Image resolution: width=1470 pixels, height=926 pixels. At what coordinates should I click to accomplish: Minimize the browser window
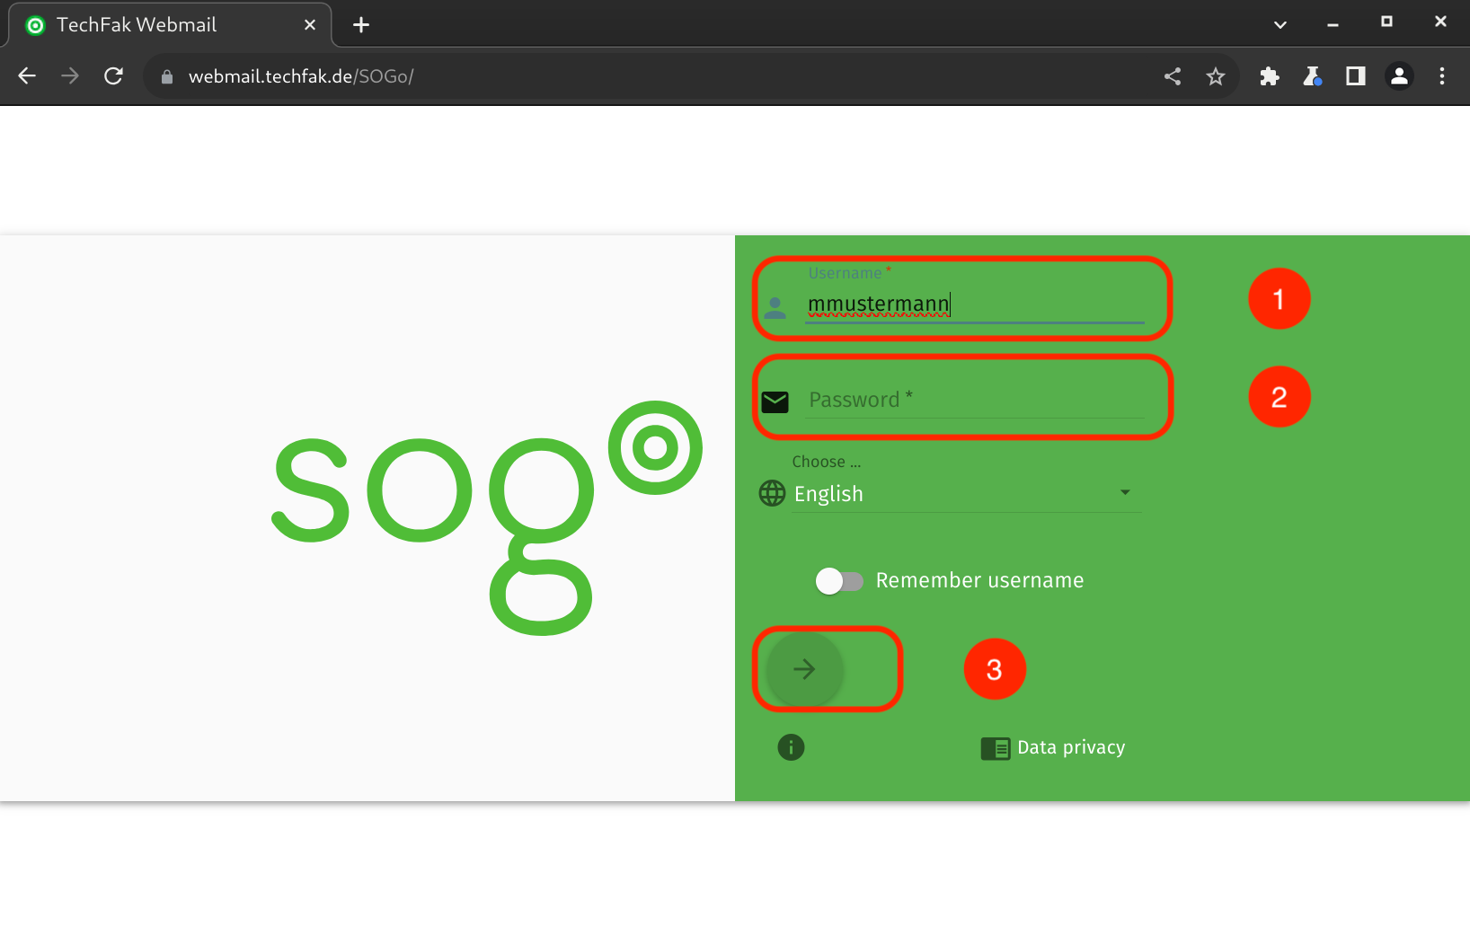point(1333,23)
